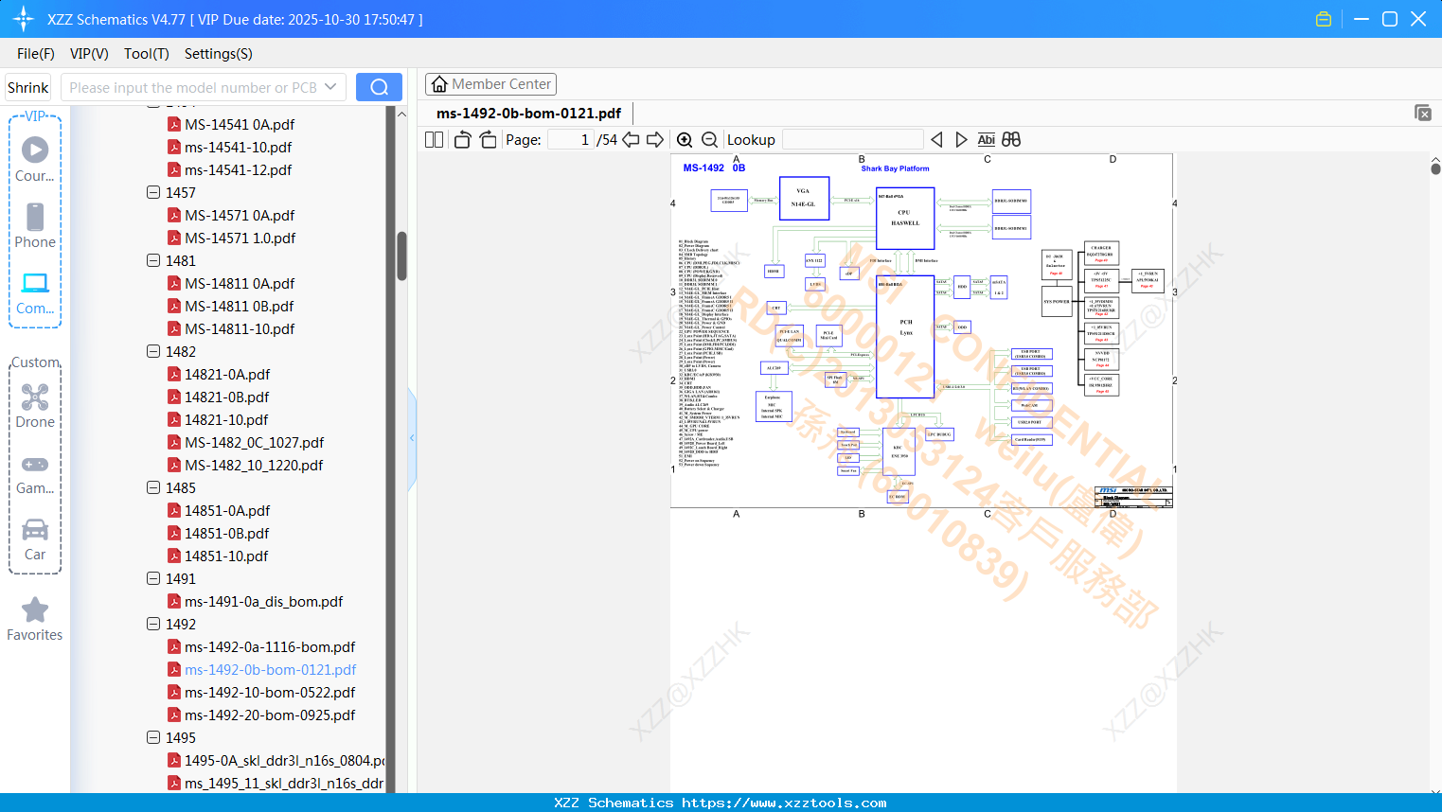Open the Car category
Viewport: 1442px width, 812px height.
(35, 539)
